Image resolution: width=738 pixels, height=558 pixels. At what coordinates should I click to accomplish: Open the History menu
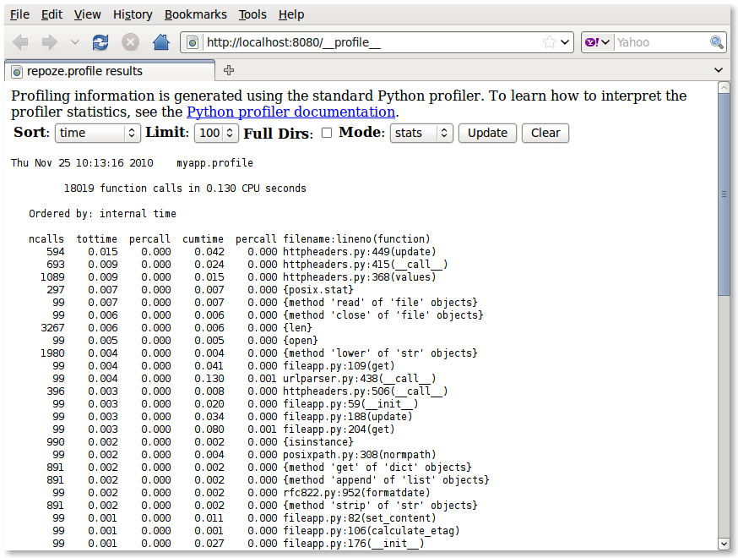click(133, 14)
